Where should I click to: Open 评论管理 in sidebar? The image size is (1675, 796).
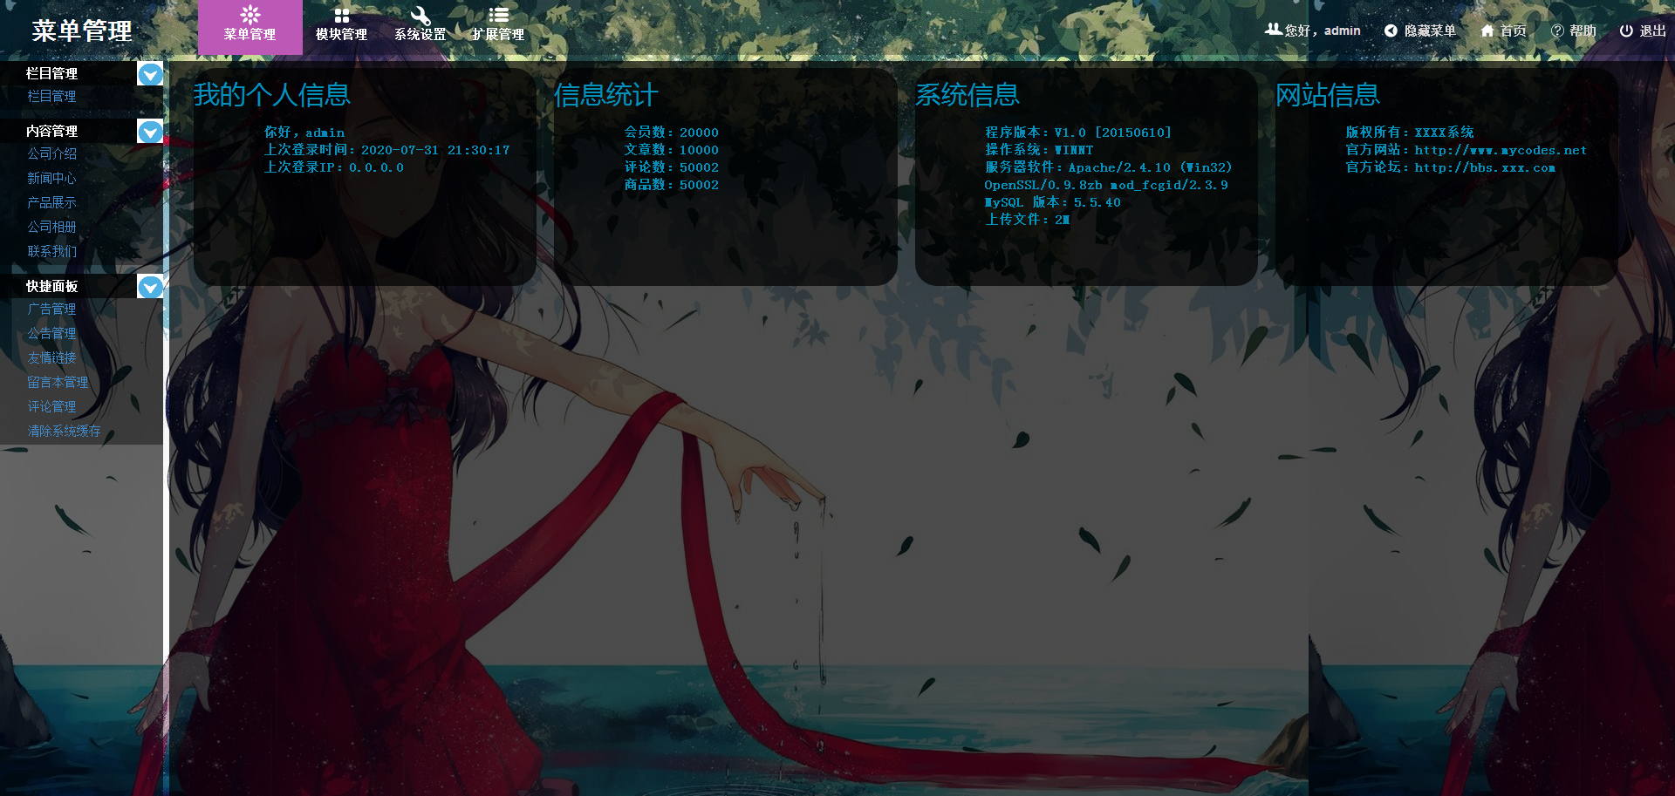pos(51,406)
